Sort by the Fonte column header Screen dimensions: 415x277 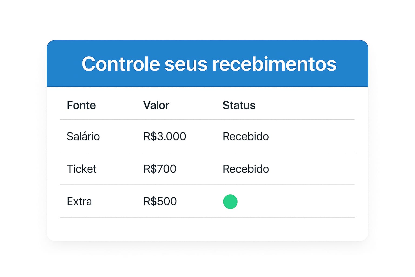click(x=81, y=105)
